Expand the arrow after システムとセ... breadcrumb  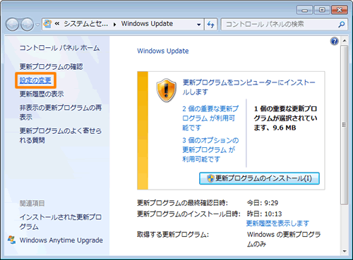coord(114,24)
